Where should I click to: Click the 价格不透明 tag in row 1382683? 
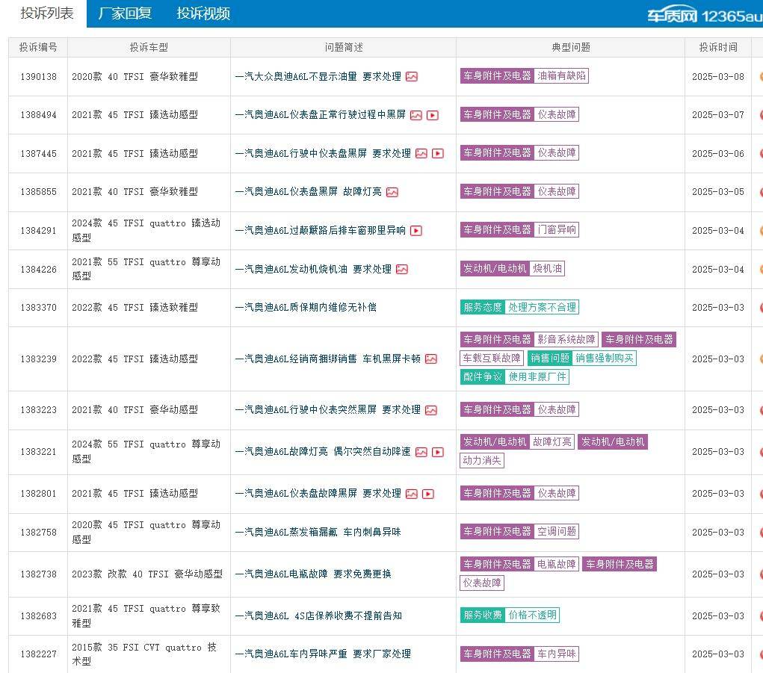(532, 615)
